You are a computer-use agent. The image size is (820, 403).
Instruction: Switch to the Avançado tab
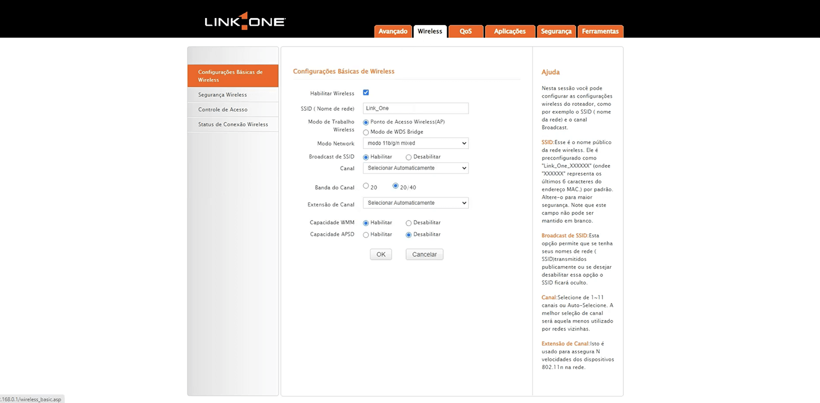[393, 32]
